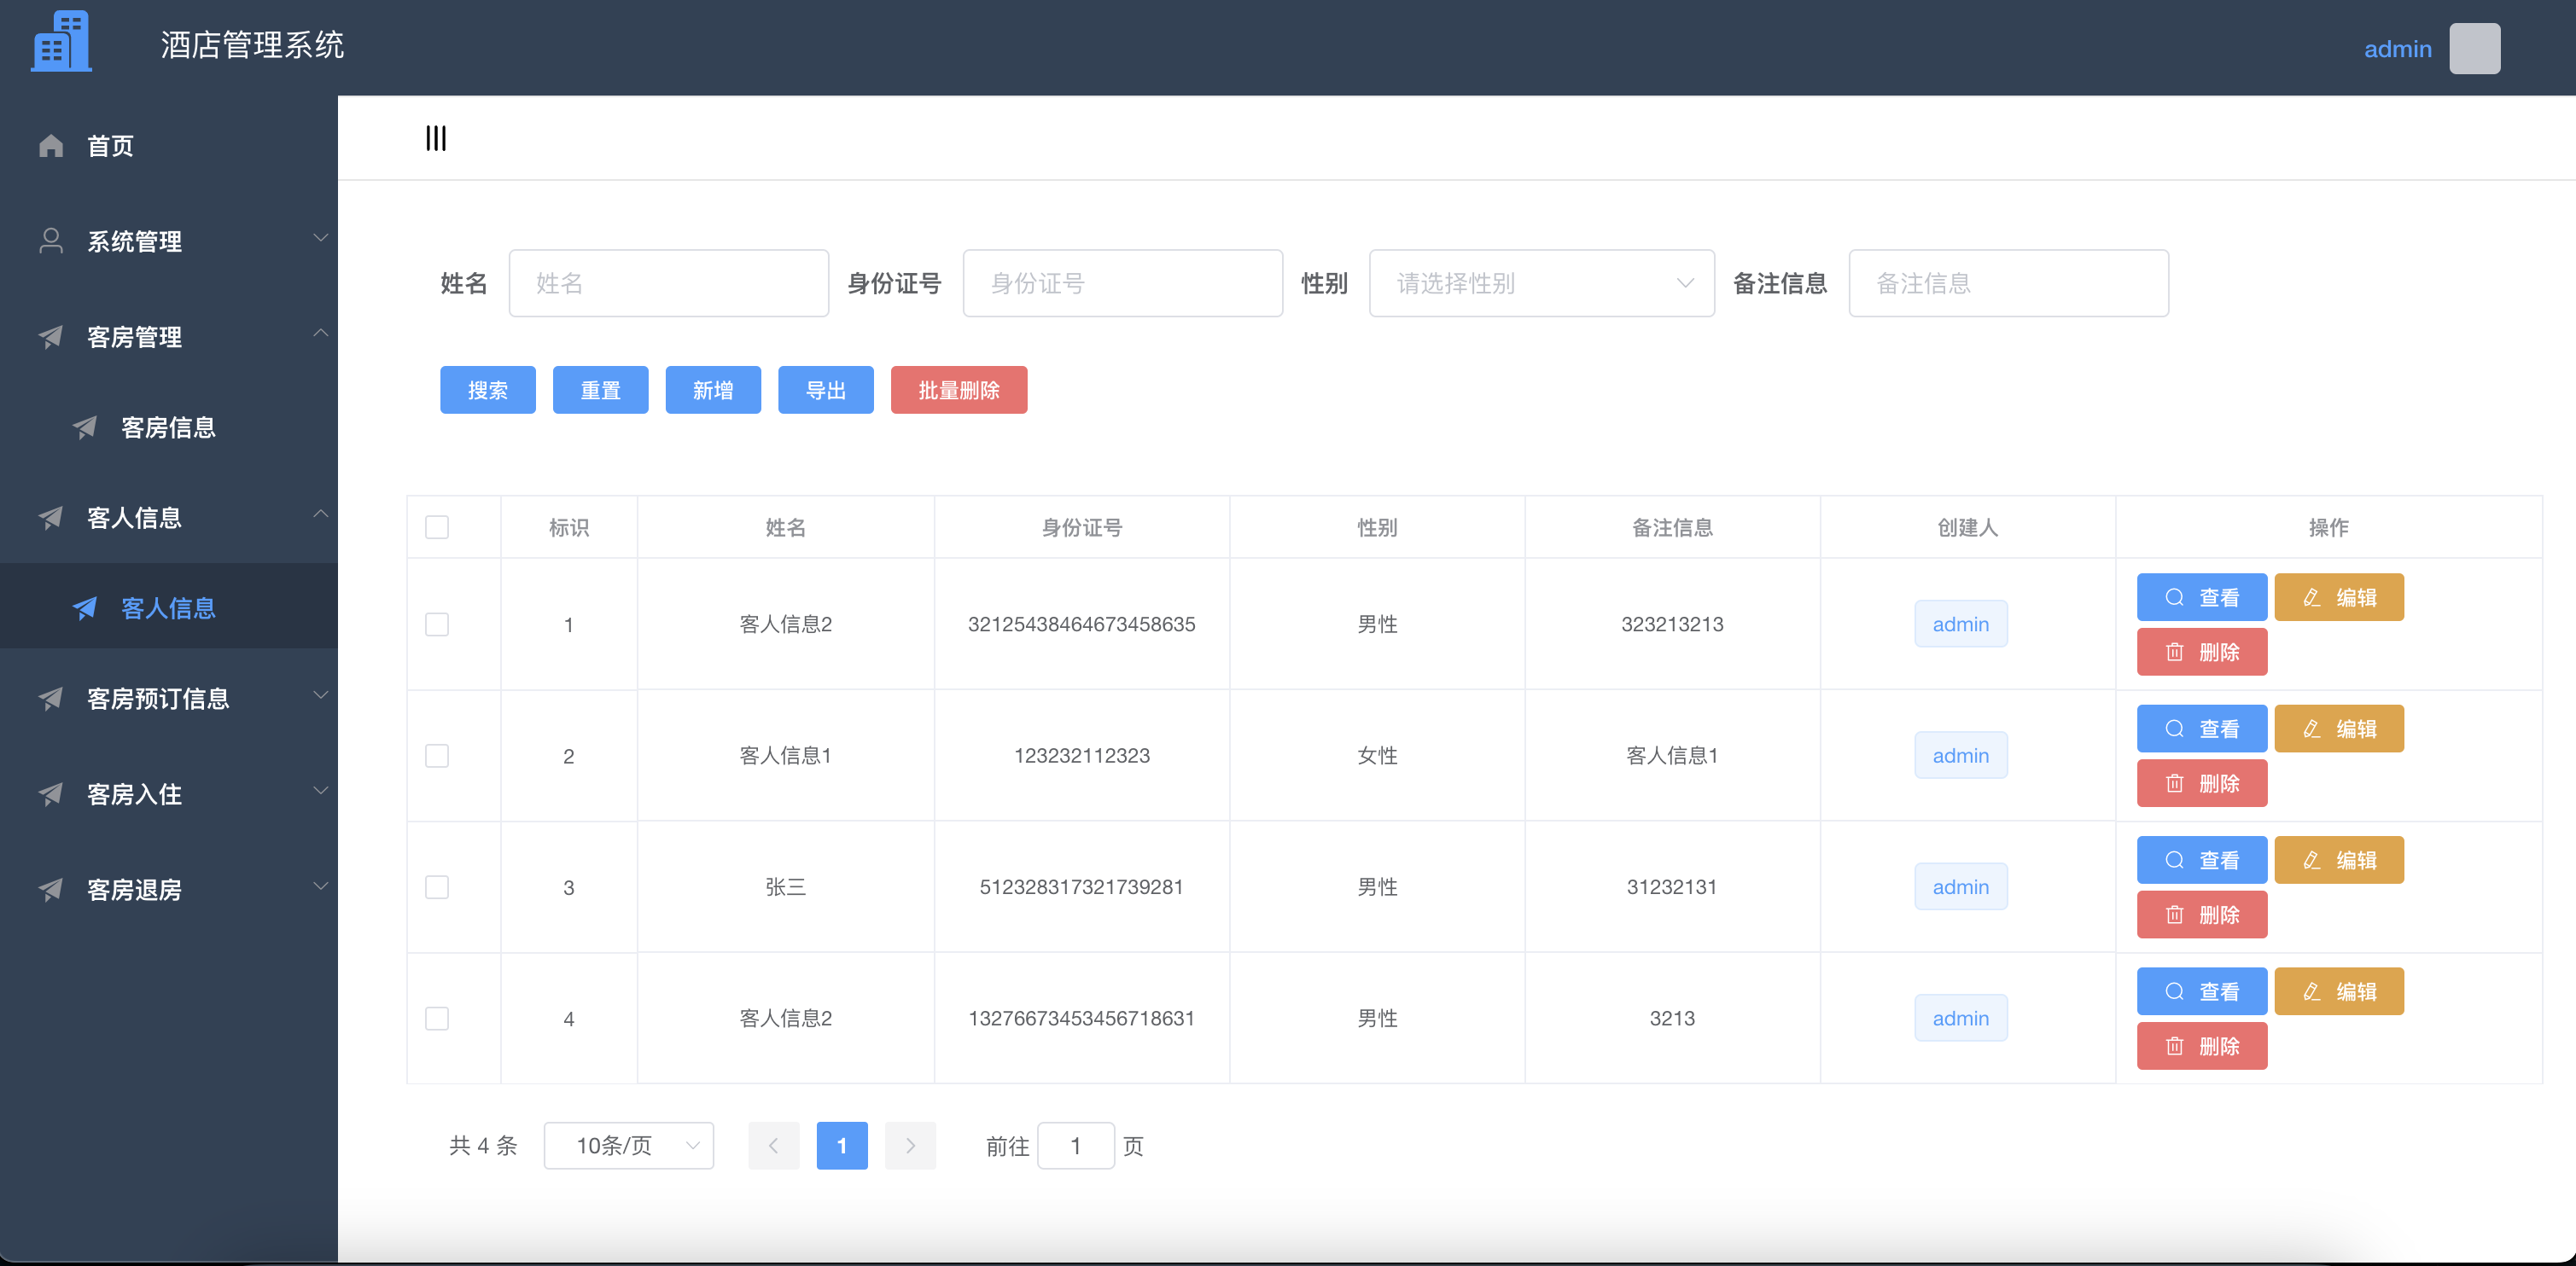
Task: Click the user icon next to 系统管理
Action: coord(51,240)
